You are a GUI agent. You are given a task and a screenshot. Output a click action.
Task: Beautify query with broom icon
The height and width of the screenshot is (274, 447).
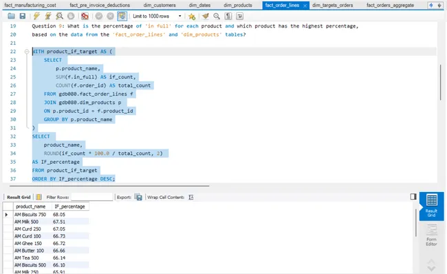point(205,16)
